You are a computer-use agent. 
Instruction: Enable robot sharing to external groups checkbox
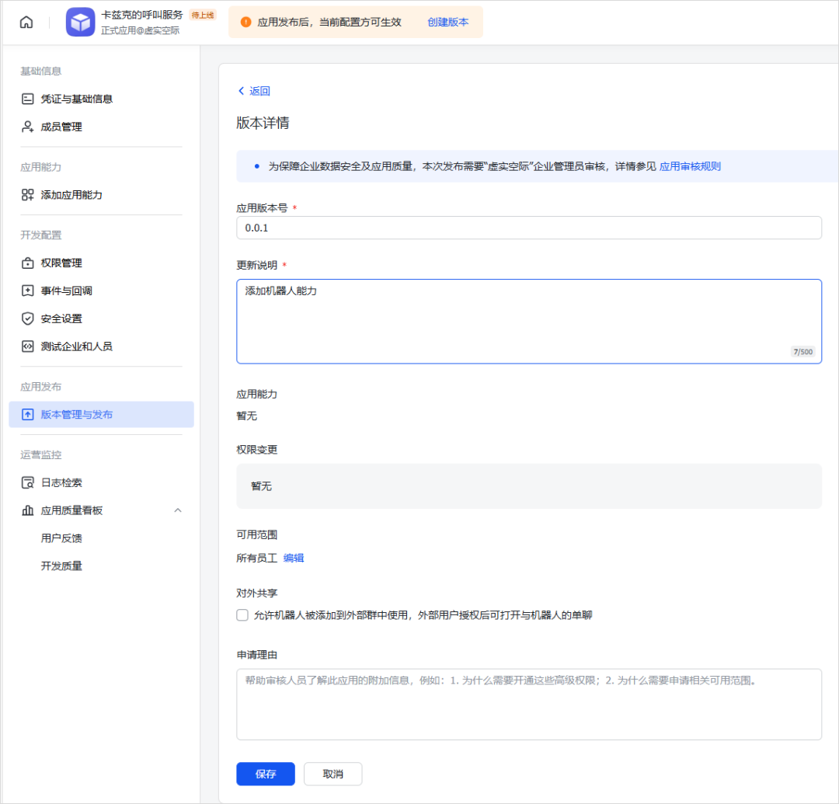pos(242,614)
